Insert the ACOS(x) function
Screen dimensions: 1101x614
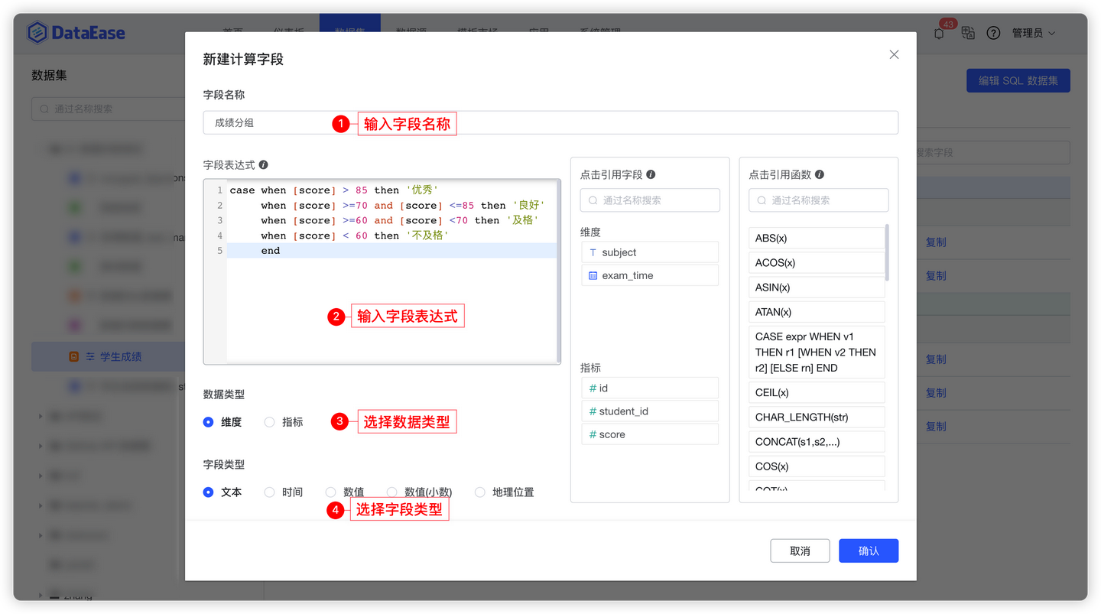point(817,263)
